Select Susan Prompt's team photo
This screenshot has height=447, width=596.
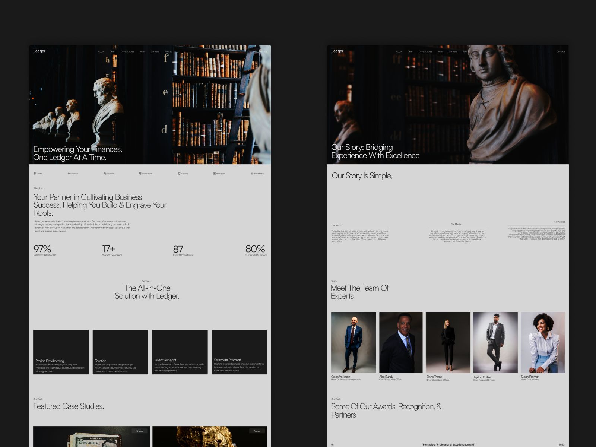(x=543, y=342)
